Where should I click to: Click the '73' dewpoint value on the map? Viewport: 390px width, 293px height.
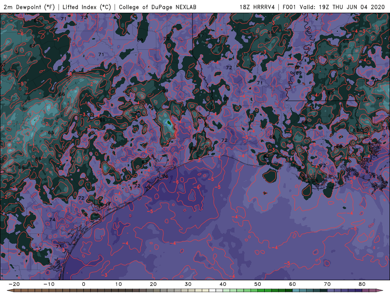click(58, 247)
